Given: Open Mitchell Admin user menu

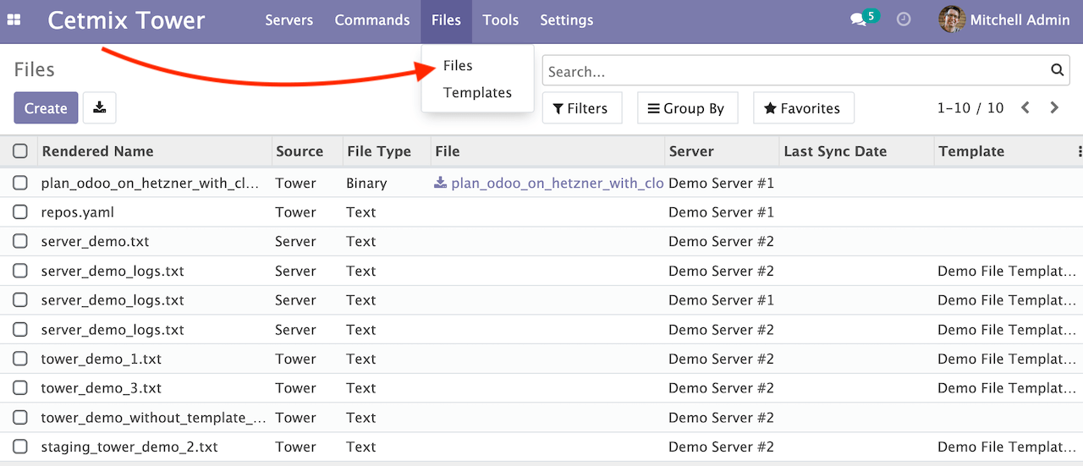Looking at the screenshot, I should point(1004,19).
